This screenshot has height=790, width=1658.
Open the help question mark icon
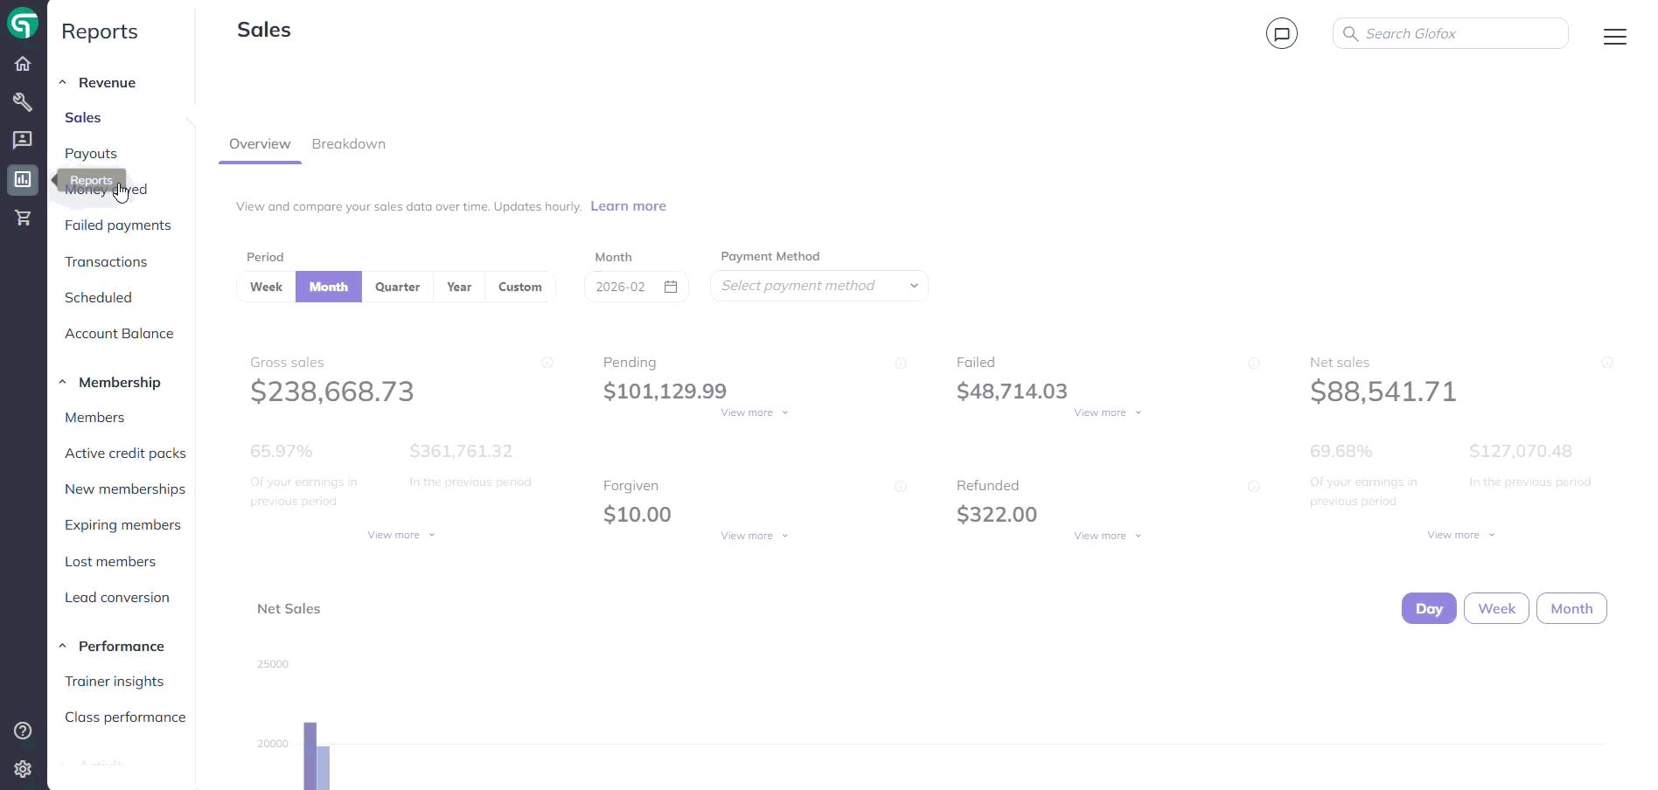tap(23, 731)
